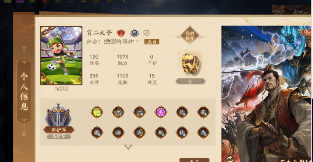Image resolution: width=313 pixels, height=162 pixels.
Task: Click the 神 achievement badge
Action: pyautogui.click(x=118, y=112)
